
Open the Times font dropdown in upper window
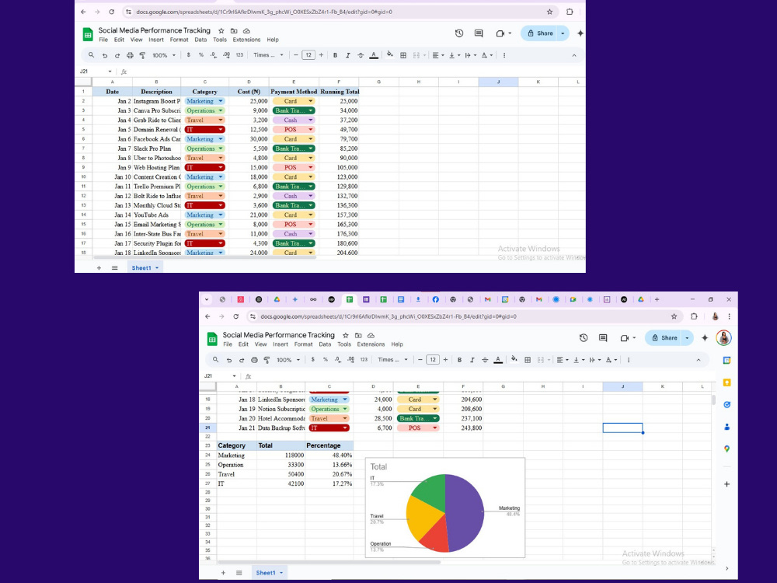click(268, 55)
